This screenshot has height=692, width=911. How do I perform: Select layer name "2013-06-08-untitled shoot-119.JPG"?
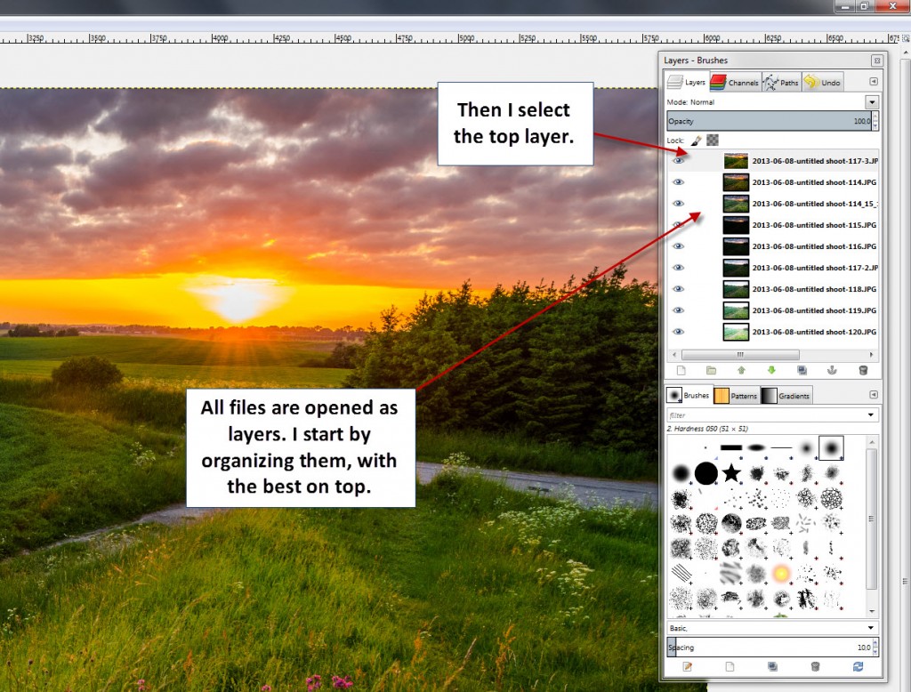[x=814, y=310]
